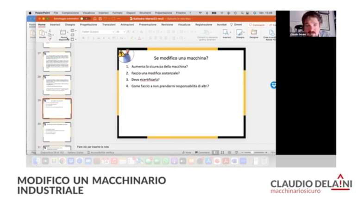The height and width of the screenshot is (201, 364).
Task: Open the font color dropdown arrow
Action: [x=143, y=38]
